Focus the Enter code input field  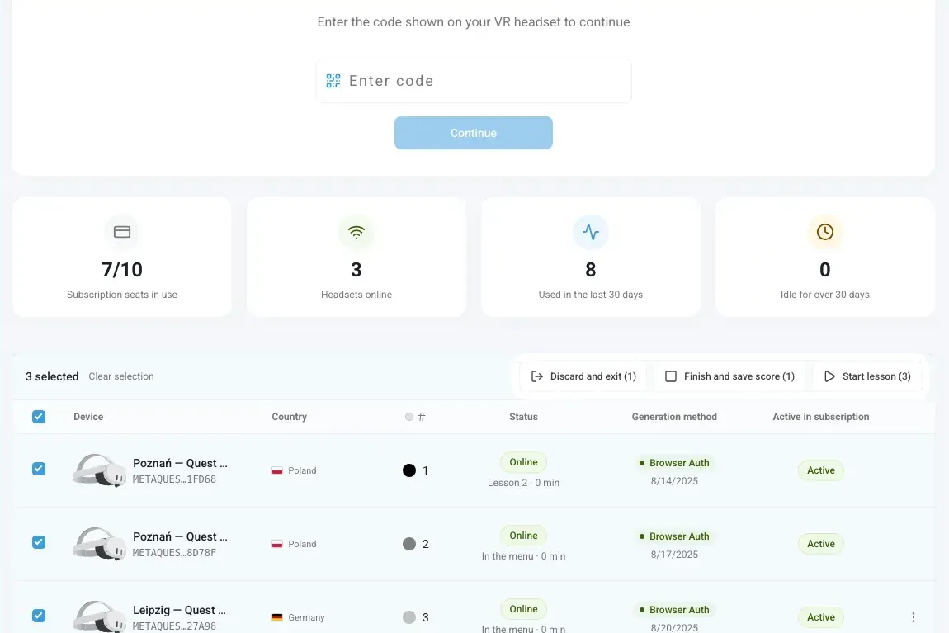pyautogui.click(x=474, y=81)
